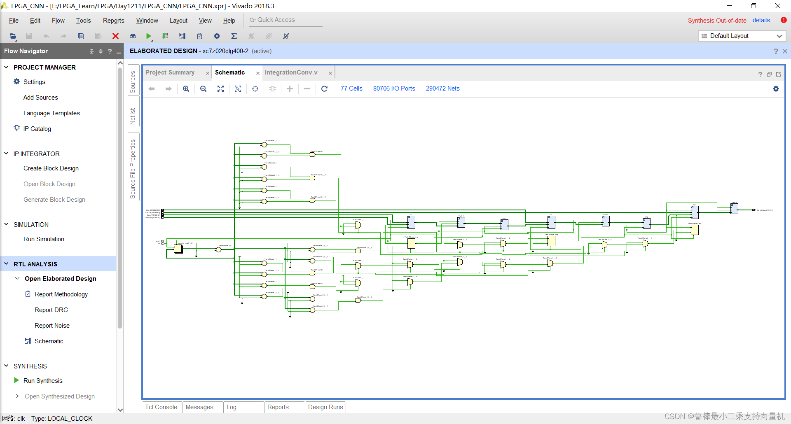Zoom in on the schematic
This screenshot has height=424, width=791.
[x=186, y=89]
